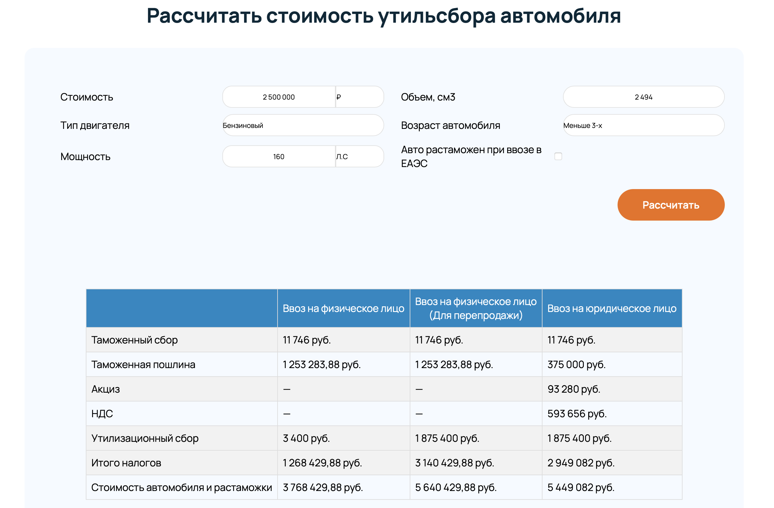Click the 'Ввоз на физическое лицо' column header

pos(343,309)
